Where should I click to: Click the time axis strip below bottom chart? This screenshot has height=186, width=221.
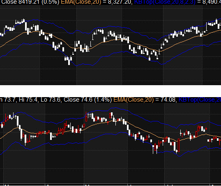pyautogui.click(x=110, y=185)
